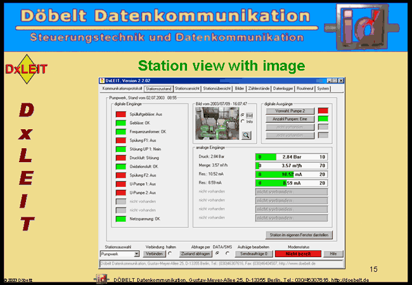
Task: Click the green Frequenzumformer indicator
Action: 121,132
